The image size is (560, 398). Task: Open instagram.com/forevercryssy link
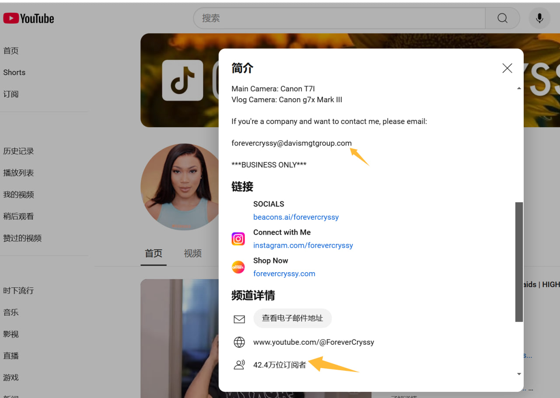(x=303, y=246)
